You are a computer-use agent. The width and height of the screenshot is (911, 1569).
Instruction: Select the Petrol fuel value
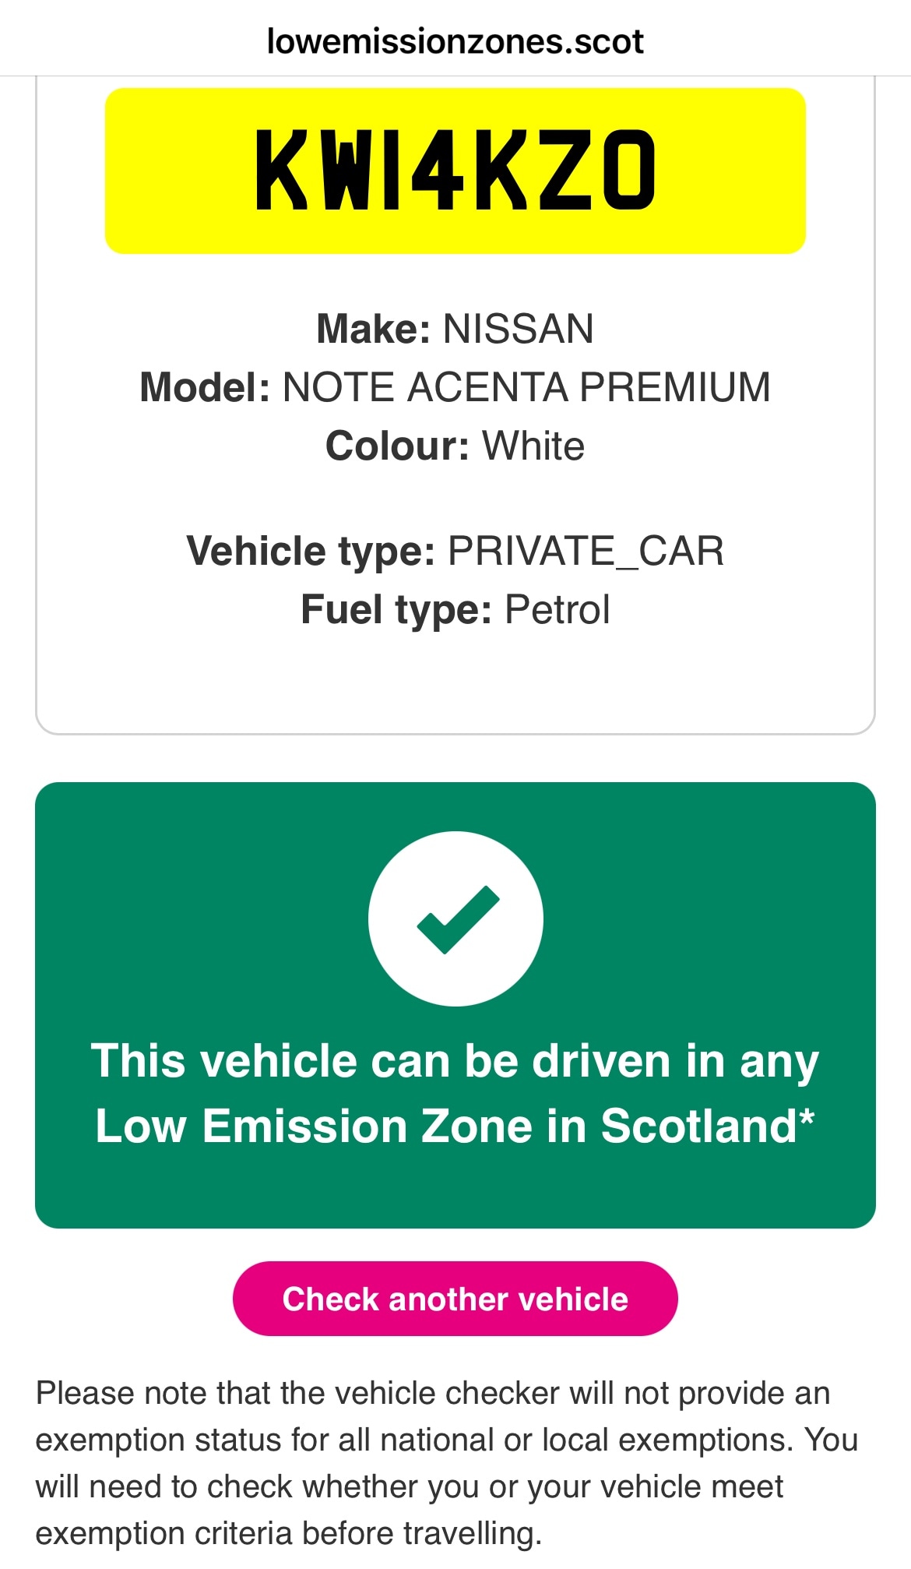[558, 609]
